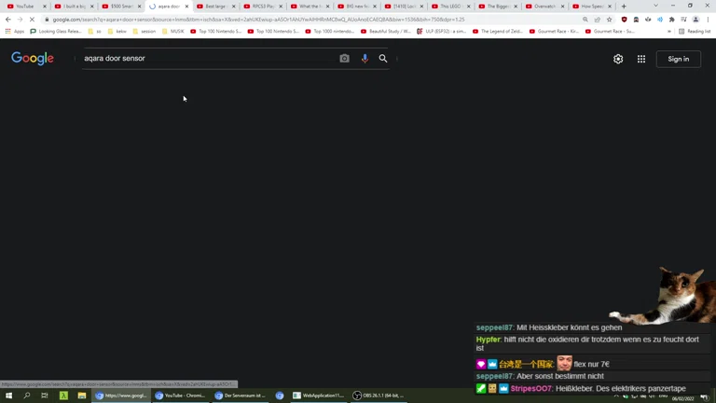Expand hidden bookmarks with the chevron
This screenshot has height=403, width=716.
tap(669, 32)
